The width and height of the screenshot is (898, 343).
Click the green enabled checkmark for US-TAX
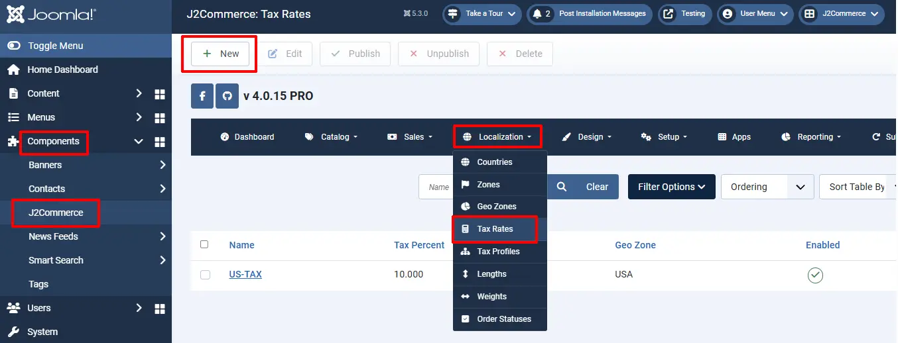tap(815, 275)
